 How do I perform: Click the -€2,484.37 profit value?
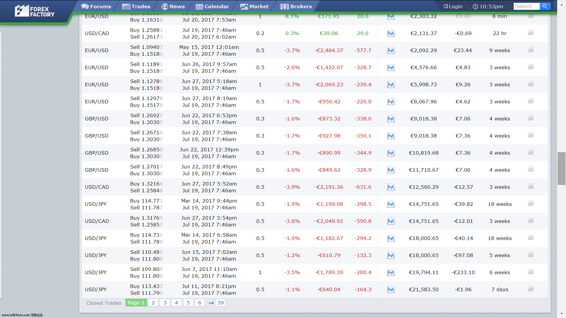329,50
